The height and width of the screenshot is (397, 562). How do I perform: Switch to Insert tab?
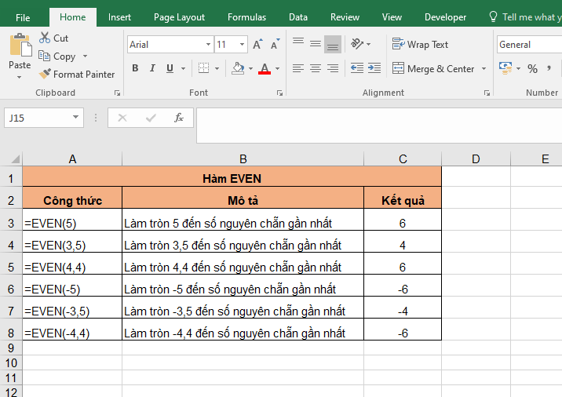pos(119,17)
